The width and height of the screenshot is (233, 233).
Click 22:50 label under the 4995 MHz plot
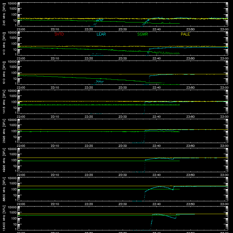pyautogui.click(x=190, y=175)
